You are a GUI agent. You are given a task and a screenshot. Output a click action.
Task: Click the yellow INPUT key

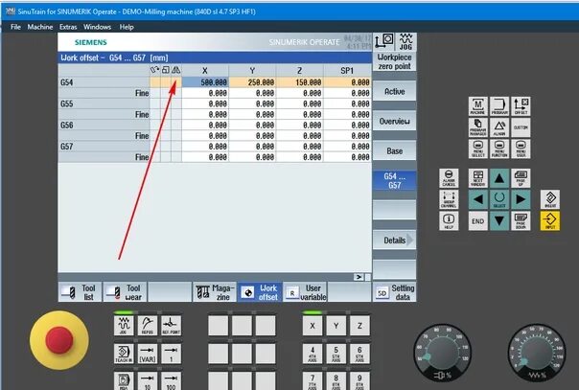[550, 221]
